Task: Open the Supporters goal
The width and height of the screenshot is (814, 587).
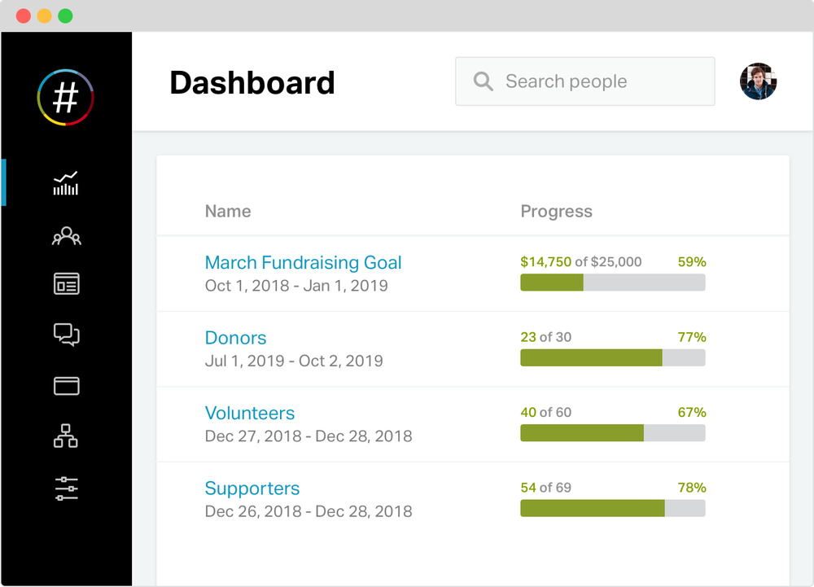Action: tap(252, 488)
